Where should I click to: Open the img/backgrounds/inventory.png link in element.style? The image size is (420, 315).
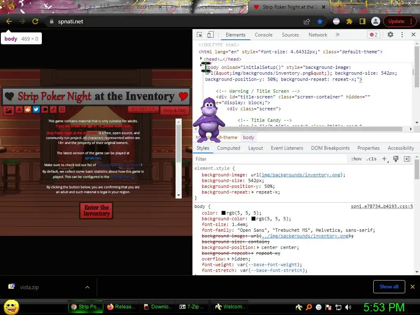[301, 175]
